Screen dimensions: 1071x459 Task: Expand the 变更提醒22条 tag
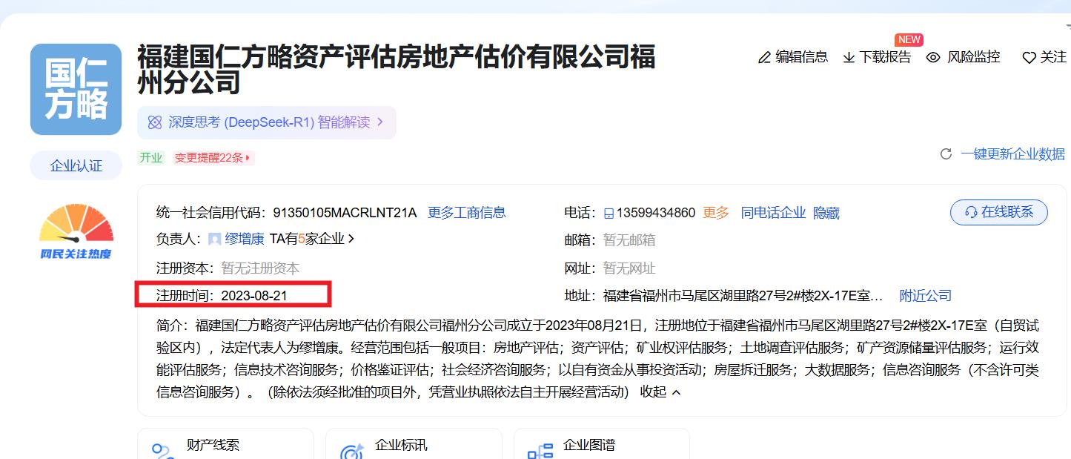(x=213, y=158)
